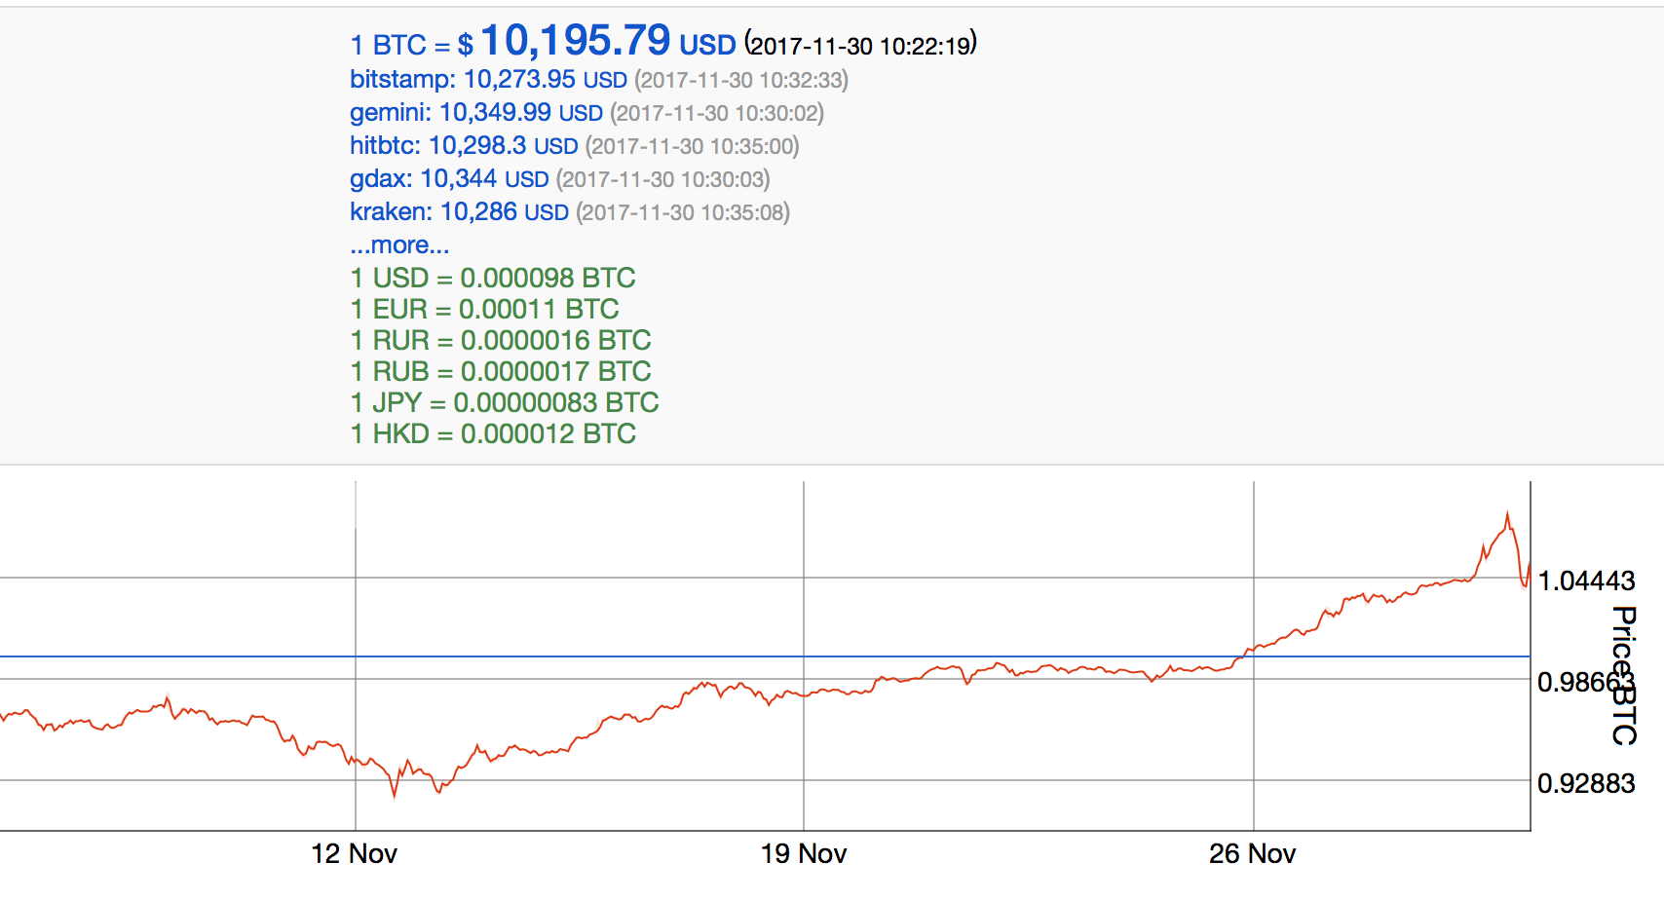This screenshot has width=1664, height=900.
Task: Open the bitstamp exchange price link
Action: (488, 80)
